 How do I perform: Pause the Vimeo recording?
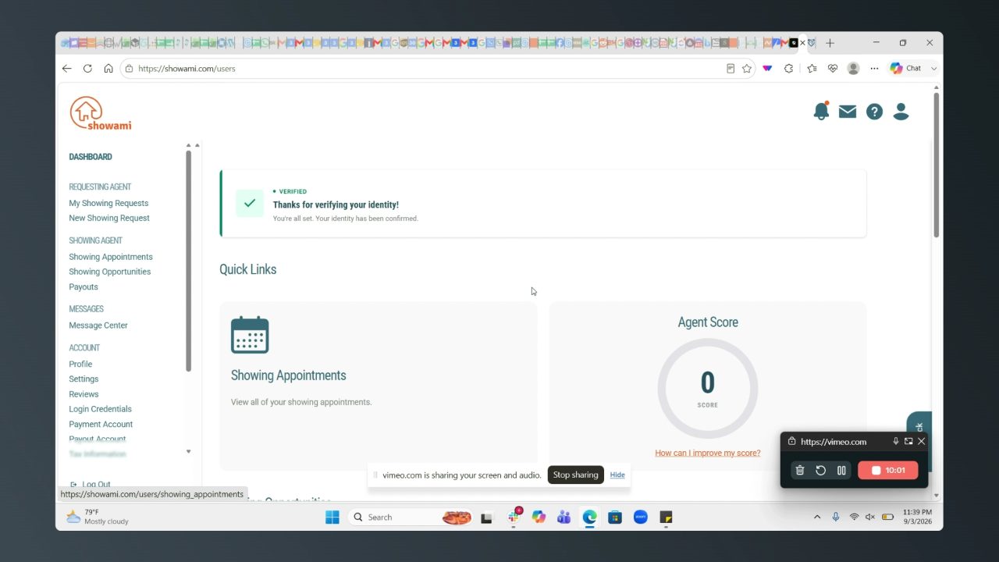[841, 471]
